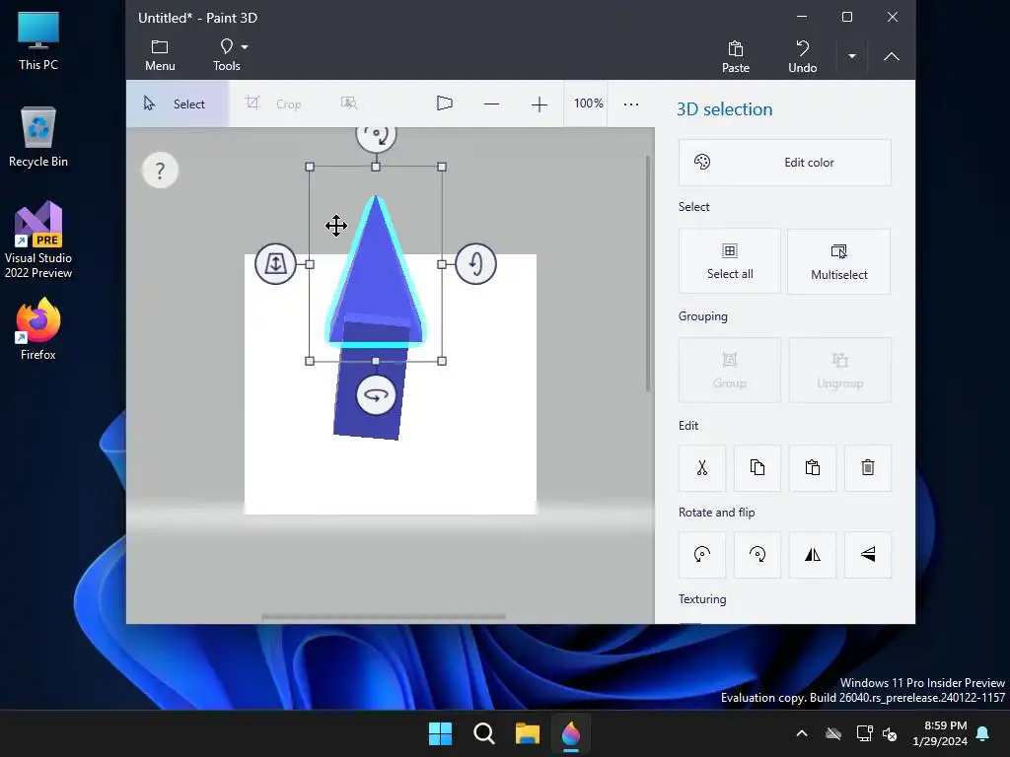Viewport: 1010px width, 757px height.
Task: Click the Delete trash icon
Action: (868, 468)
